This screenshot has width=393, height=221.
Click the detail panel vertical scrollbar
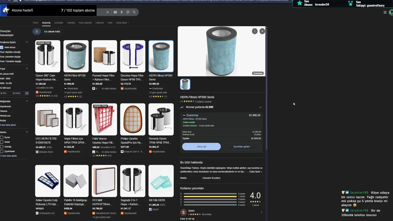point(266,89)
